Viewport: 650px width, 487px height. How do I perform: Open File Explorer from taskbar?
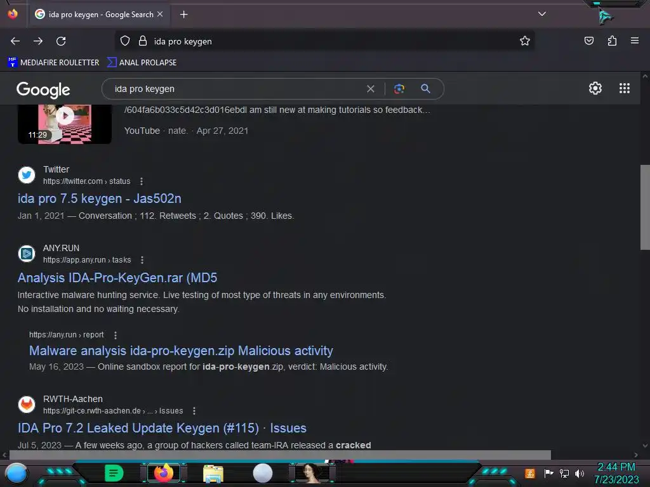pyautogui.click(x=213, y=474)
